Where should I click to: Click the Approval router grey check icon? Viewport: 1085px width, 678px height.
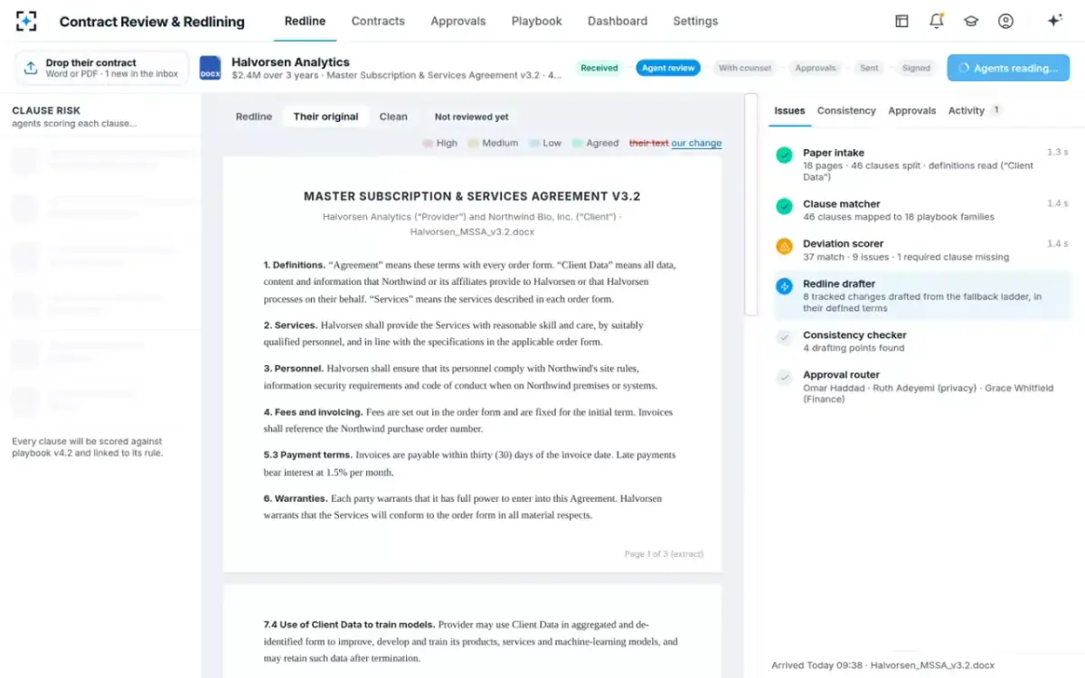784,377
